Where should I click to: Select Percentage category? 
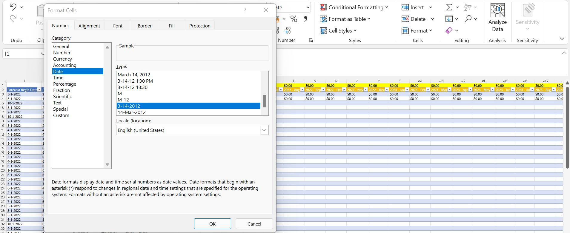tap(78, 84)
